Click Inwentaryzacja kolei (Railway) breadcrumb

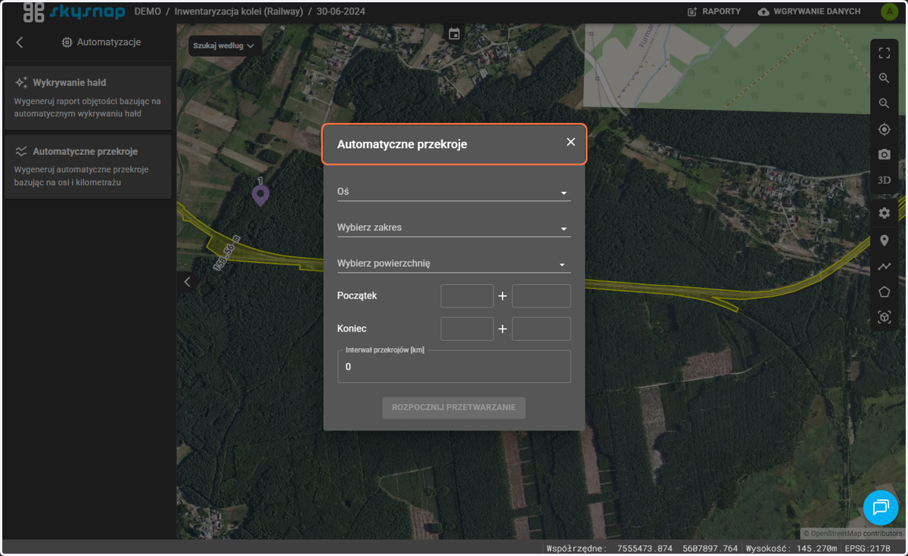(238, 11)
